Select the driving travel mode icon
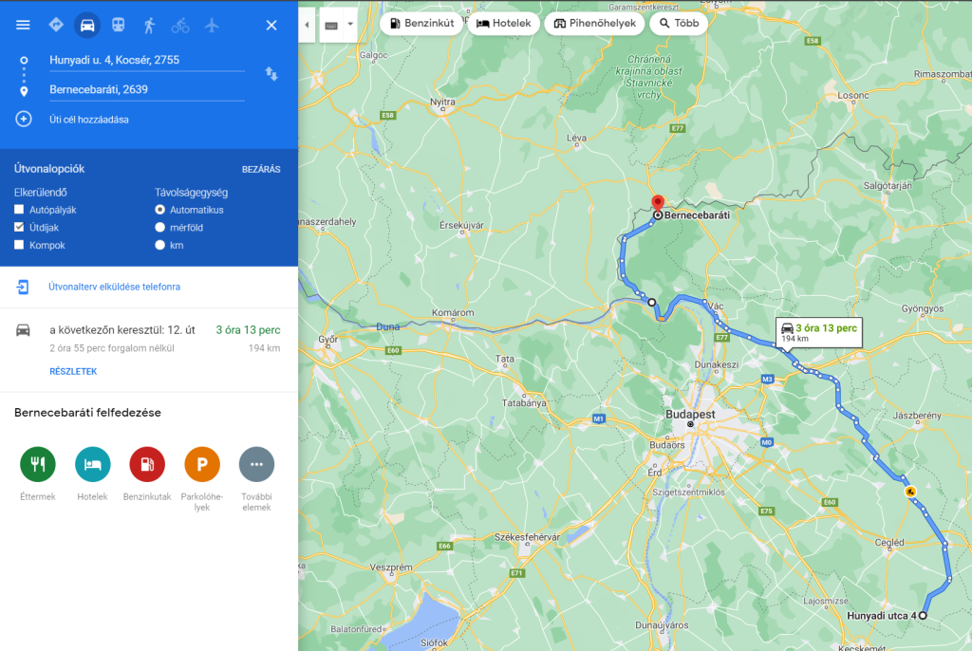This screenshot has height=651, width=972. pyautogui.click(x=87, y=25)
